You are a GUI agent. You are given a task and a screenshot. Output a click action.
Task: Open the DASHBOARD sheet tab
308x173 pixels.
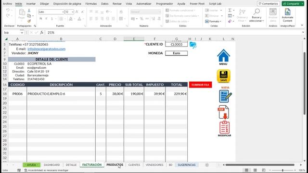point(51,165)
